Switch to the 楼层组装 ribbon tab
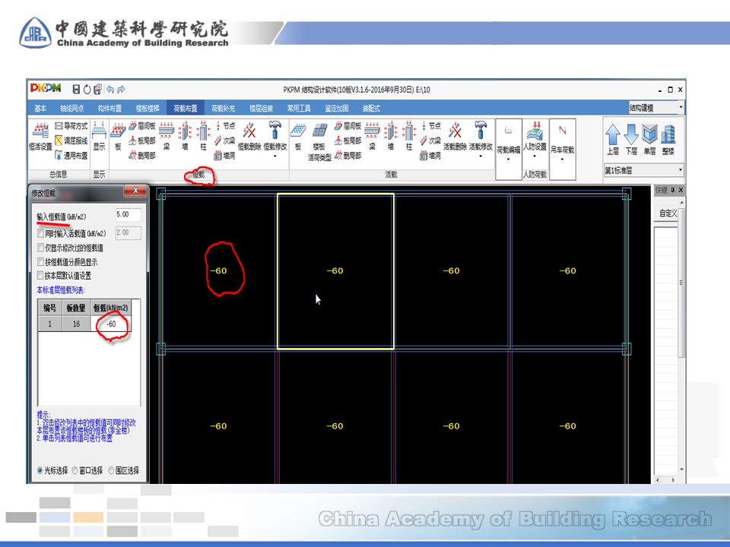 pos(261,109)
